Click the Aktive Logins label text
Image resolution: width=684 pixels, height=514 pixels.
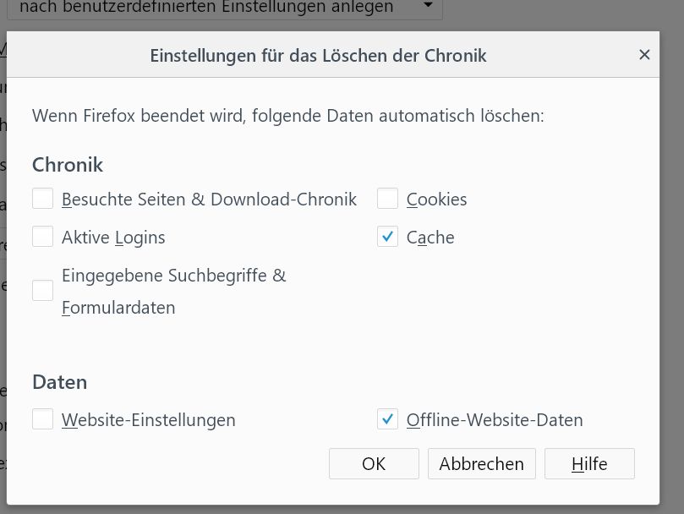(x=113, y=238)
